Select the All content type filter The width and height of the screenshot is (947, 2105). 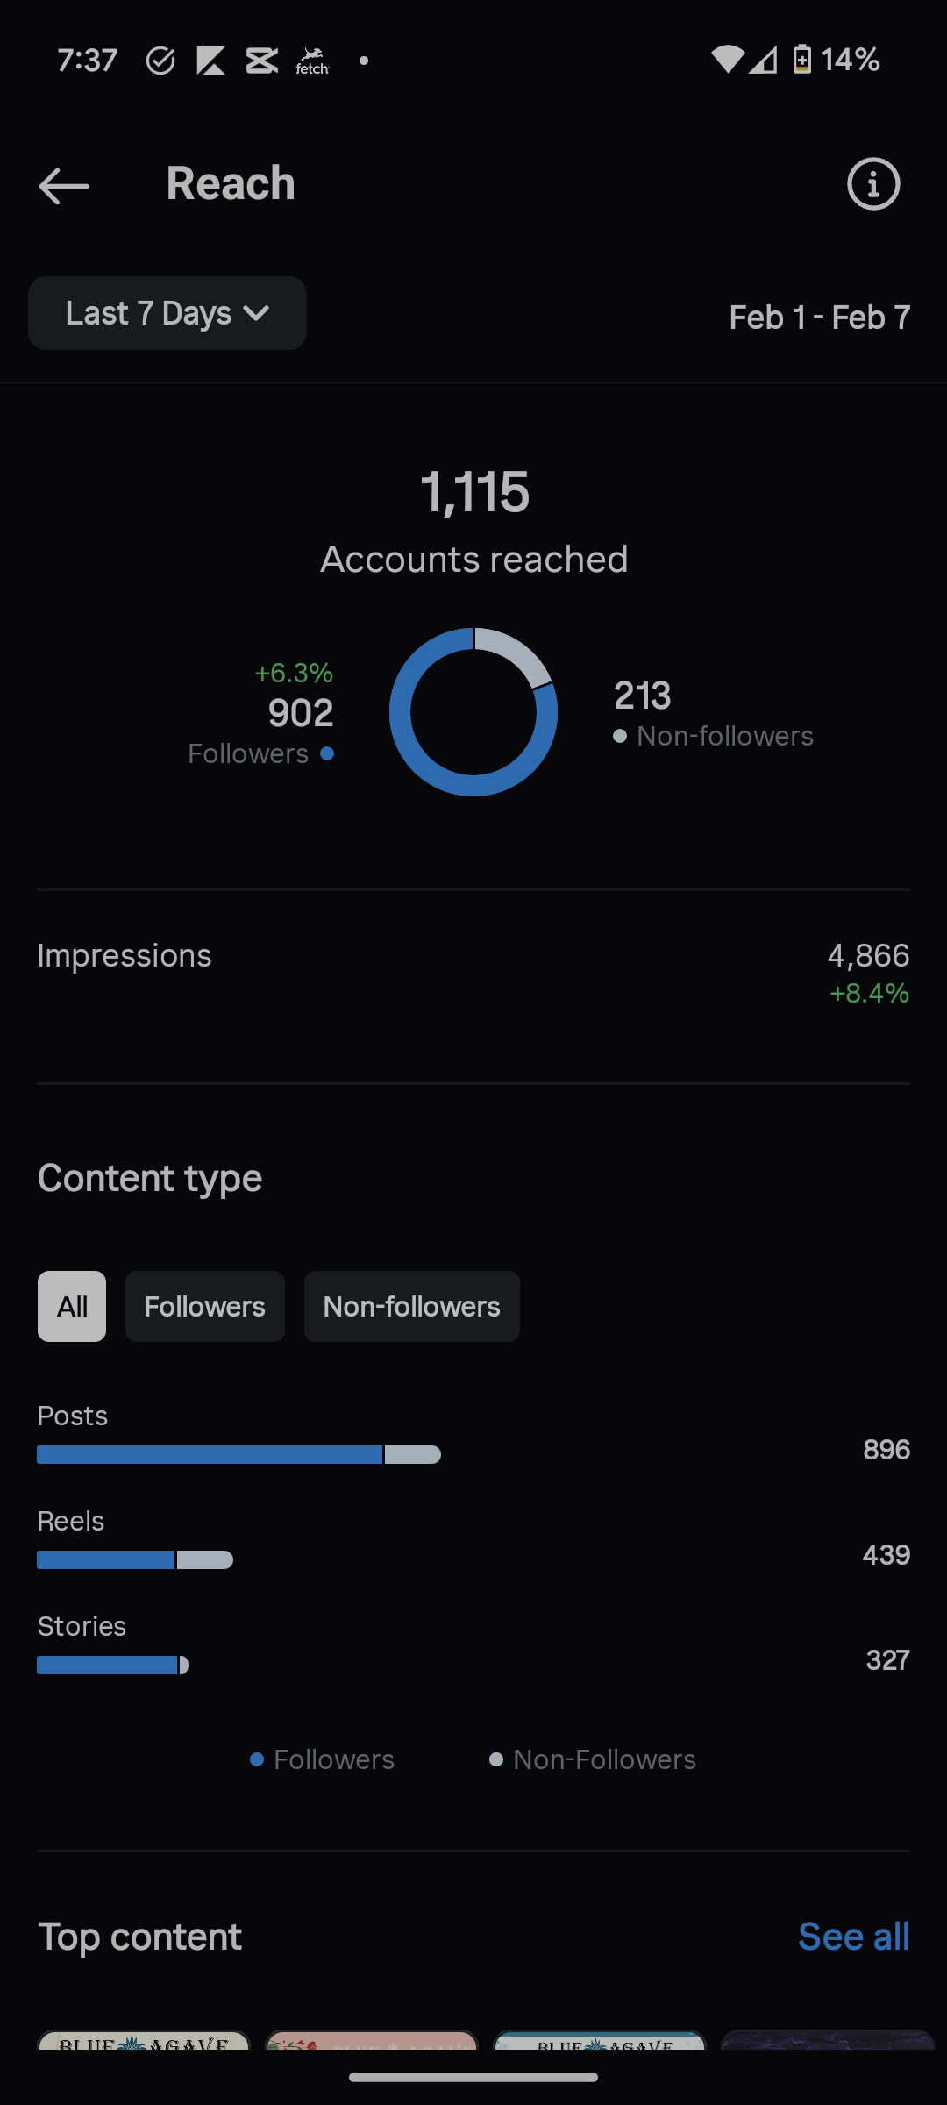coord(72,1306)
